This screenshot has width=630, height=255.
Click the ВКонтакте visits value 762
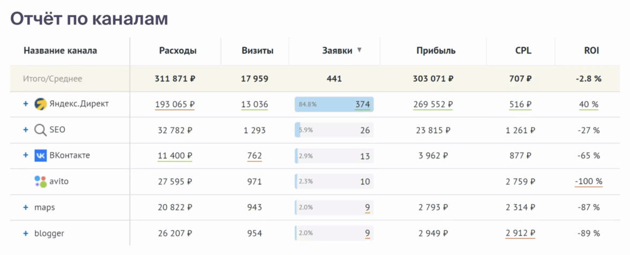click(254, 156)
